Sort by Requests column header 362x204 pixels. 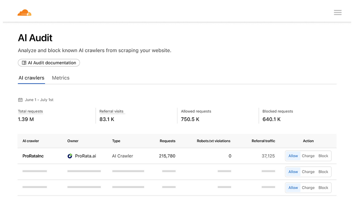click(x=168, y=141)
